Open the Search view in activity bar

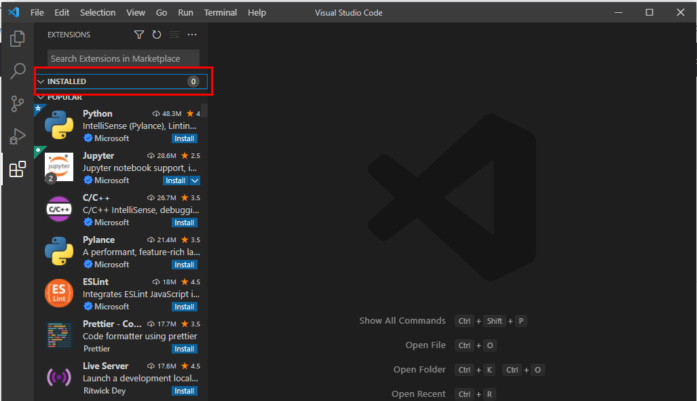pos(18,71)
